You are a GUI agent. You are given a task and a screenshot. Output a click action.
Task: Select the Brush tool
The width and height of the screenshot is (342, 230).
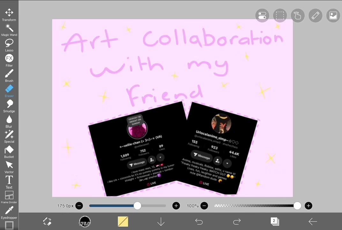pyautogui.click(x=9, y=76)
